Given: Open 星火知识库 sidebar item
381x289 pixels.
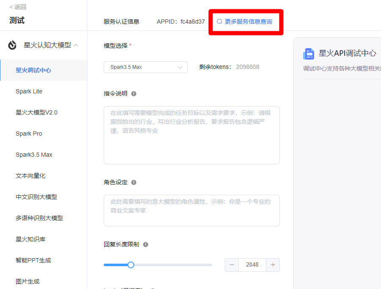Looking at the screenshot, I should [x=30, y=239].
